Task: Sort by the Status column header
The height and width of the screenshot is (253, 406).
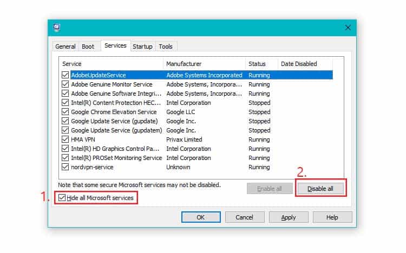Action: [x=261, y=64]
